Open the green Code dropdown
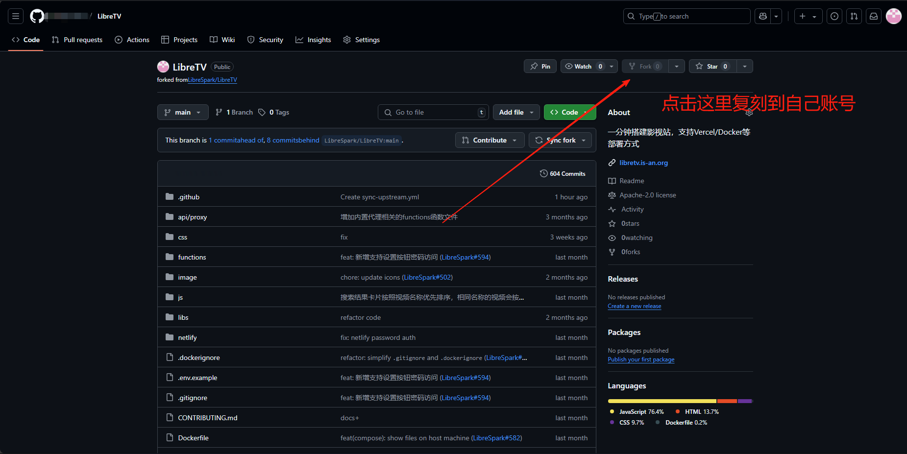This screenshot has height=454, width=907. tap(570, 112)
